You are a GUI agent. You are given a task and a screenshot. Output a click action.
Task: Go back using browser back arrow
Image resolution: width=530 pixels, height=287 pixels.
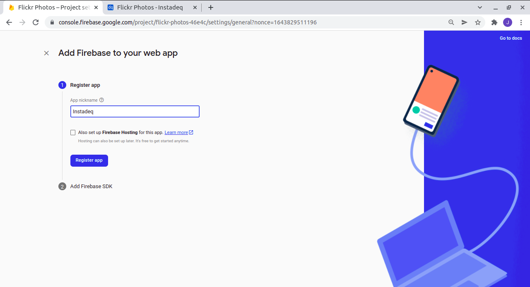(x=9, y=22)
